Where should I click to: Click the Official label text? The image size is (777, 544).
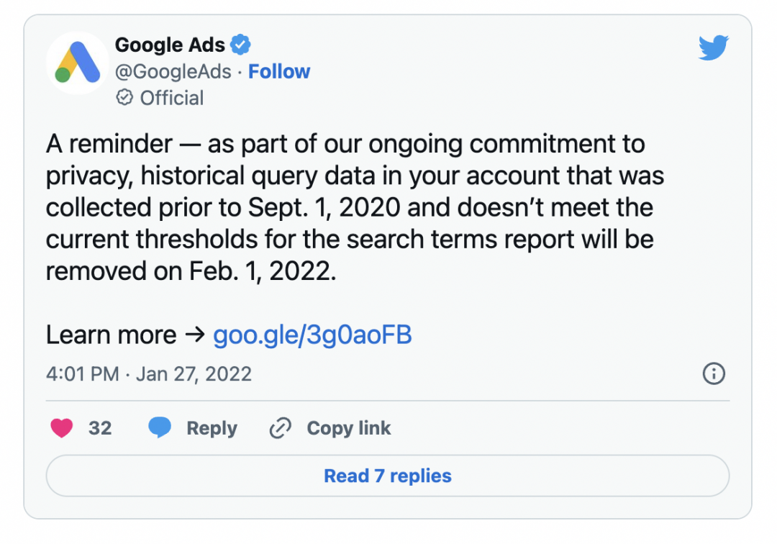pos(172,98)
